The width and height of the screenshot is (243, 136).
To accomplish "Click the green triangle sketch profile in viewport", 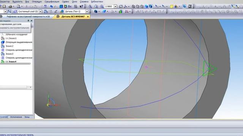I will point(210,68).
